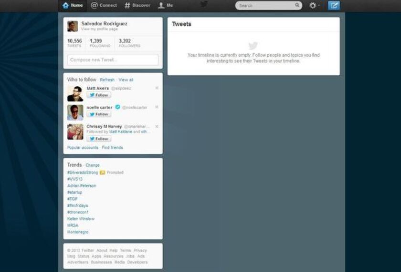401x272 pixels.
Task: Click the Twitter bird logo in top bar
Action: (x=204, y=4)
